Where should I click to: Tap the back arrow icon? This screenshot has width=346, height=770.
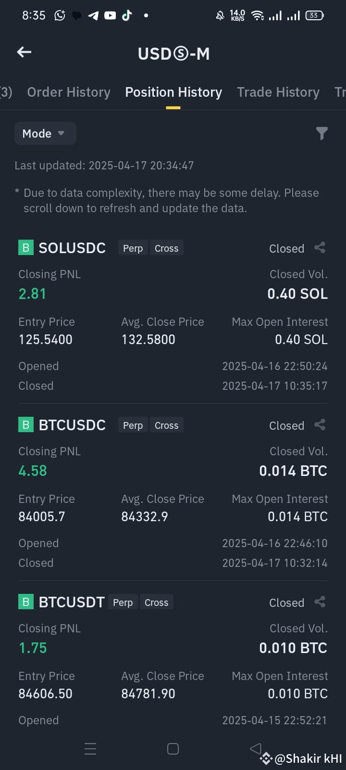pyautogui.click(x=24, y=52)
